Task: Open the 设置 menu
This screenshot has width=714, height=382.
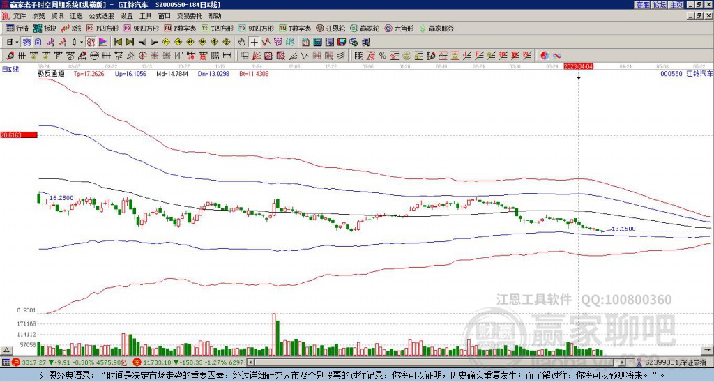Action: coord(127,16)
